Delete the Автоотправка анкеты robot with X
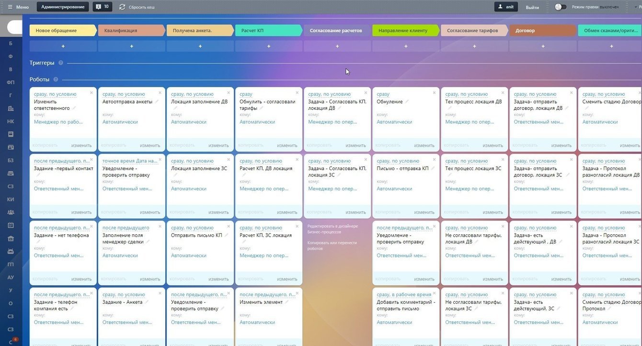Image resolution: width=642 pixels, height=346 pixels. (x=160, y=92)
